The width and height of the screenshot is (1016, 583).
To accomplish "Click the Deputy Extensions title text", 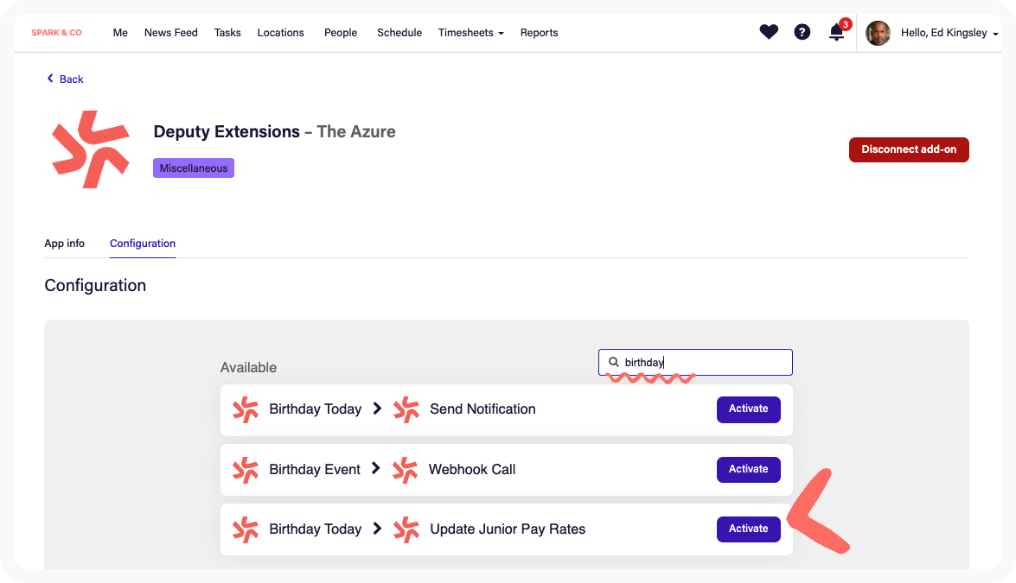I will coord(227,131).
